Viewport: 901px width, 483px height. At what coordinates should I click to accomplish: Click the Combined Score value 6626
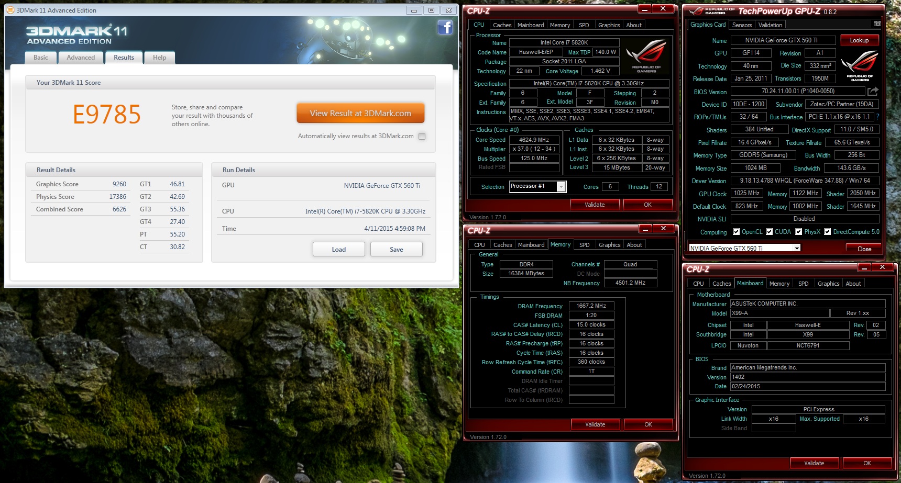tap(119, 209)
